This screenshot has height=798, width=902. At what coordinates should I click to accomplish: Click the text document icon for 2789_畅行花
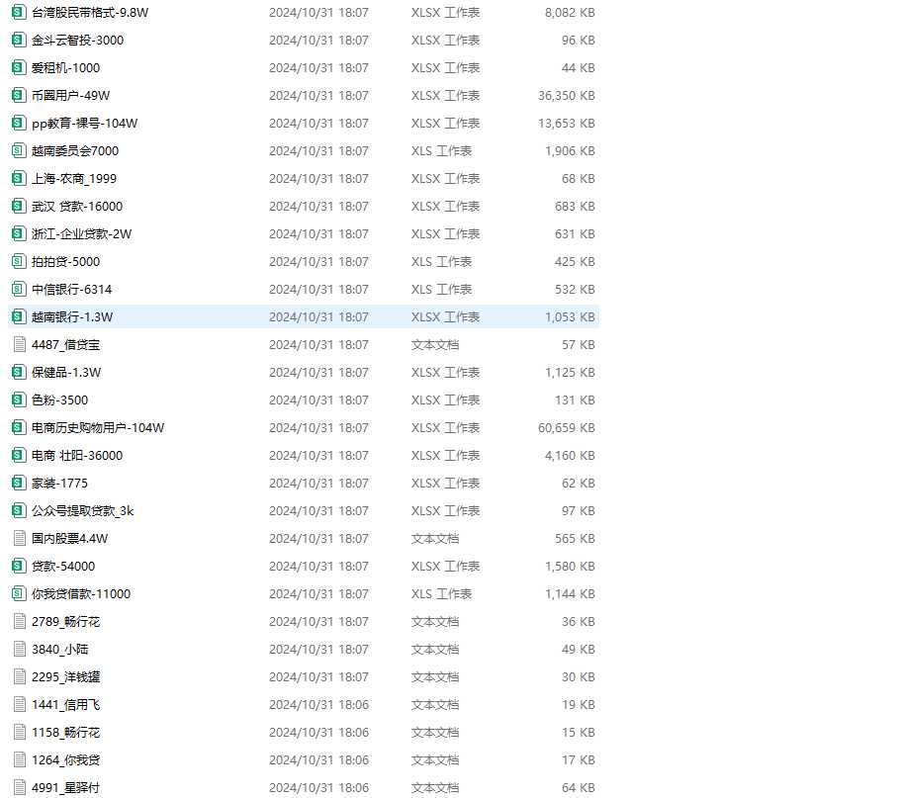coord(20,621)
